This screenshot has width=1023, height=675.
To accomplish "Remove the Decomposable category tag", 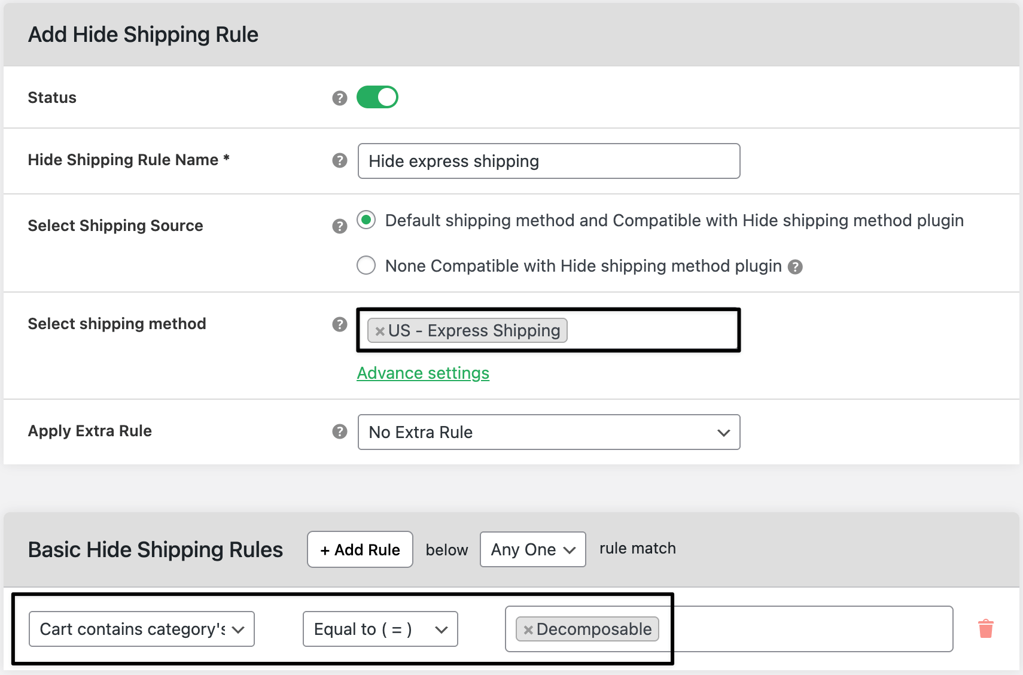I will [x=528, y=630].
